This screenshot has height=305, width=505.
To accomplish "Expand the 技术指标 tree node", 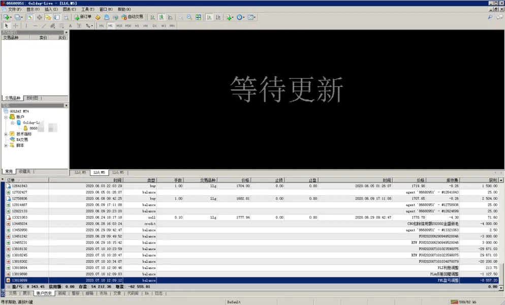I will pos(6,134).
